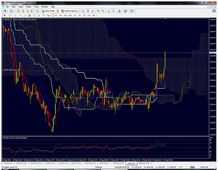Expand the Periods dropdown arrow
This screenshot has width=218, height=170.
pyautogui.click(x=128, y=11)
